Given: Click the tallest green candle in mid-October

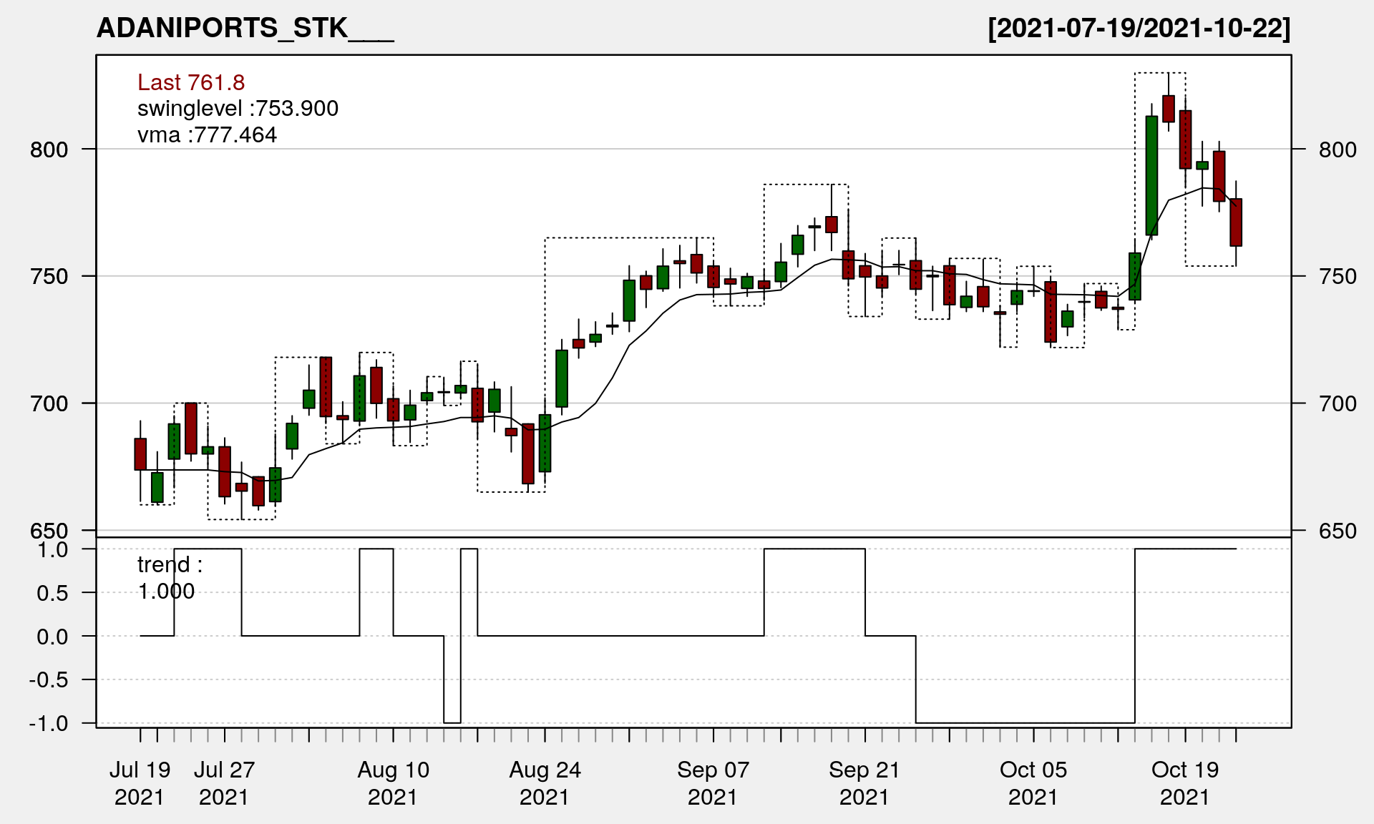Looking at the screenshot, I should click(1151, 175).
